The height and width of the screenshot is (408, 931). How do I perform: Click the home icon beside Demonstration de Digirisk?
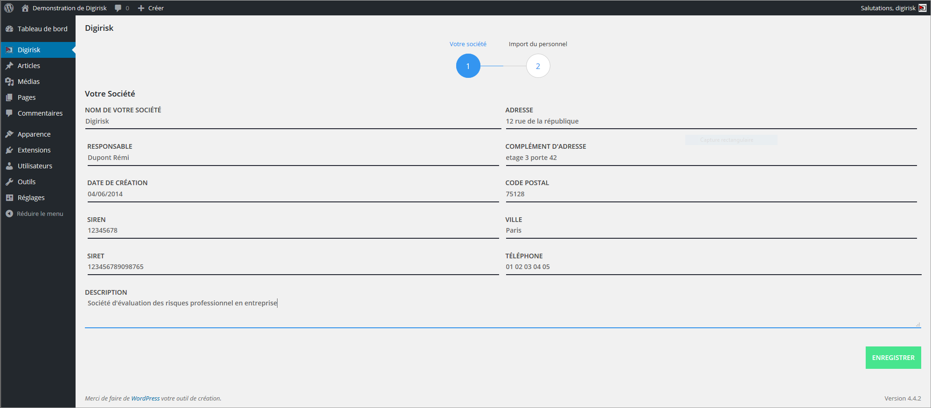[25, 8]
